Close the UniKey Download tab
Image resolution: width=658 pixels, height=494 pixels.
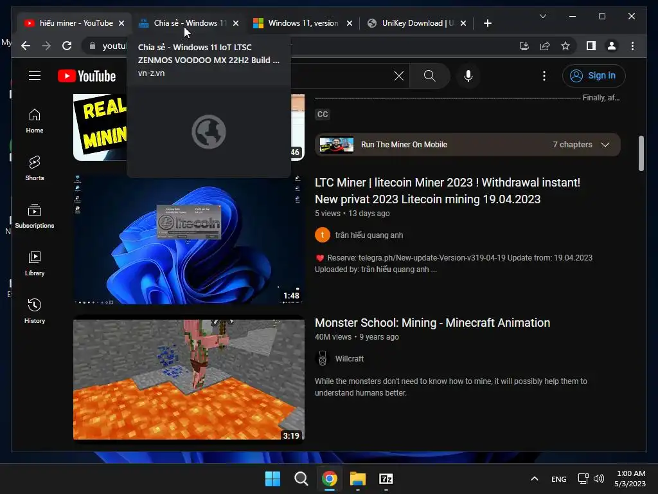tap(463, 23)
